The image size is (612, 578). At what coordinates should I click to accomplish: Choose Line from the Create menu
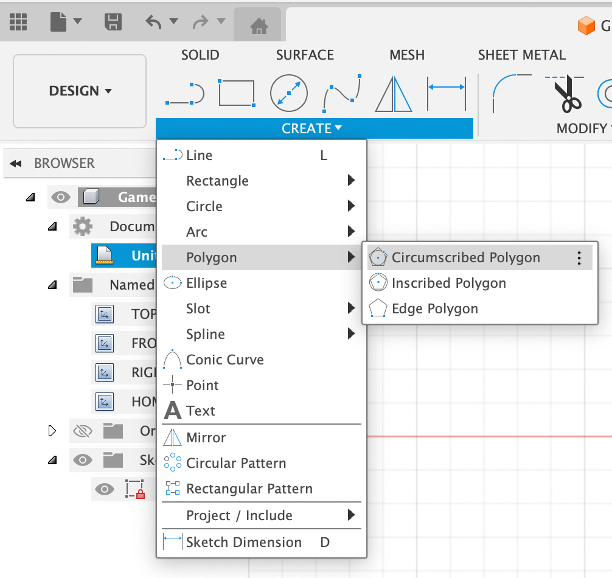[x=262, y=155]
